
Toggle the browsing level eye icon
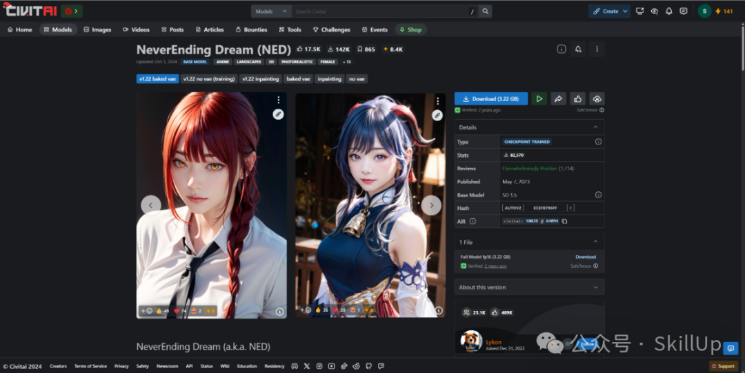(x=654, y=11)
